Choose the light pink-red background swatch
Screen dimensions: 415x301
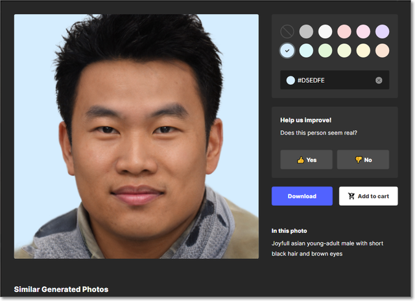(344, 31)
